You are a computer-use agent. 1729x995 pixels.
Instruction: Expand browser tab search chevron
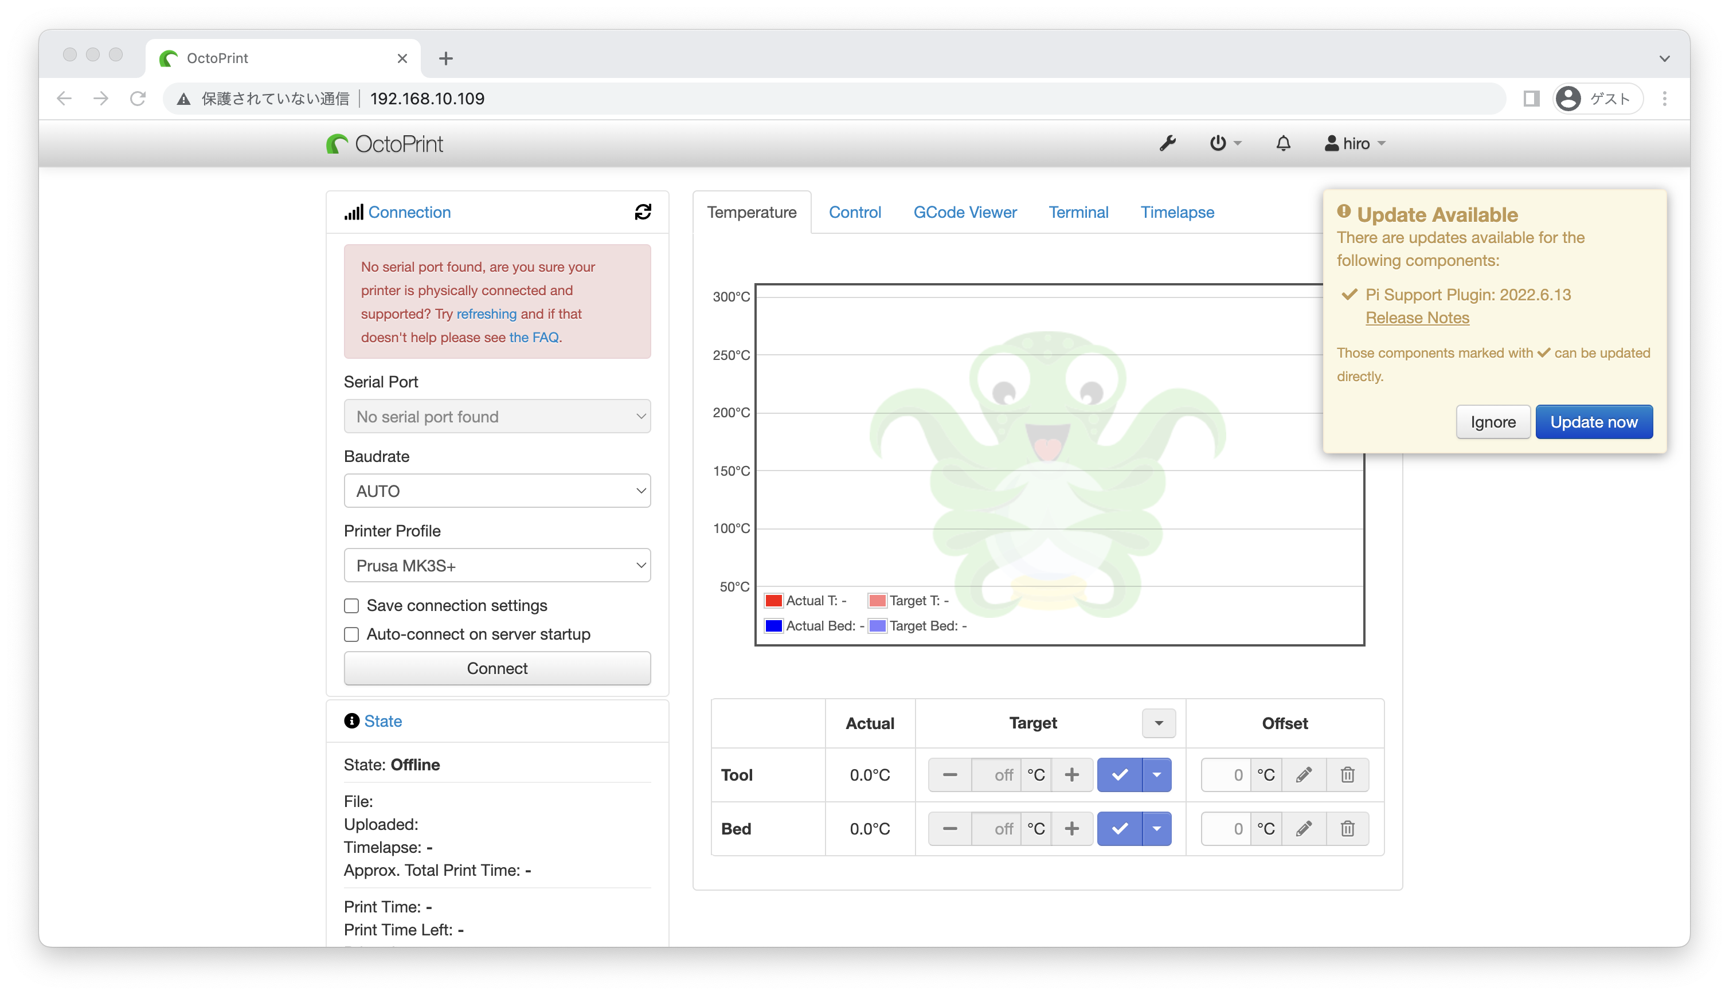click(1665, 59)
